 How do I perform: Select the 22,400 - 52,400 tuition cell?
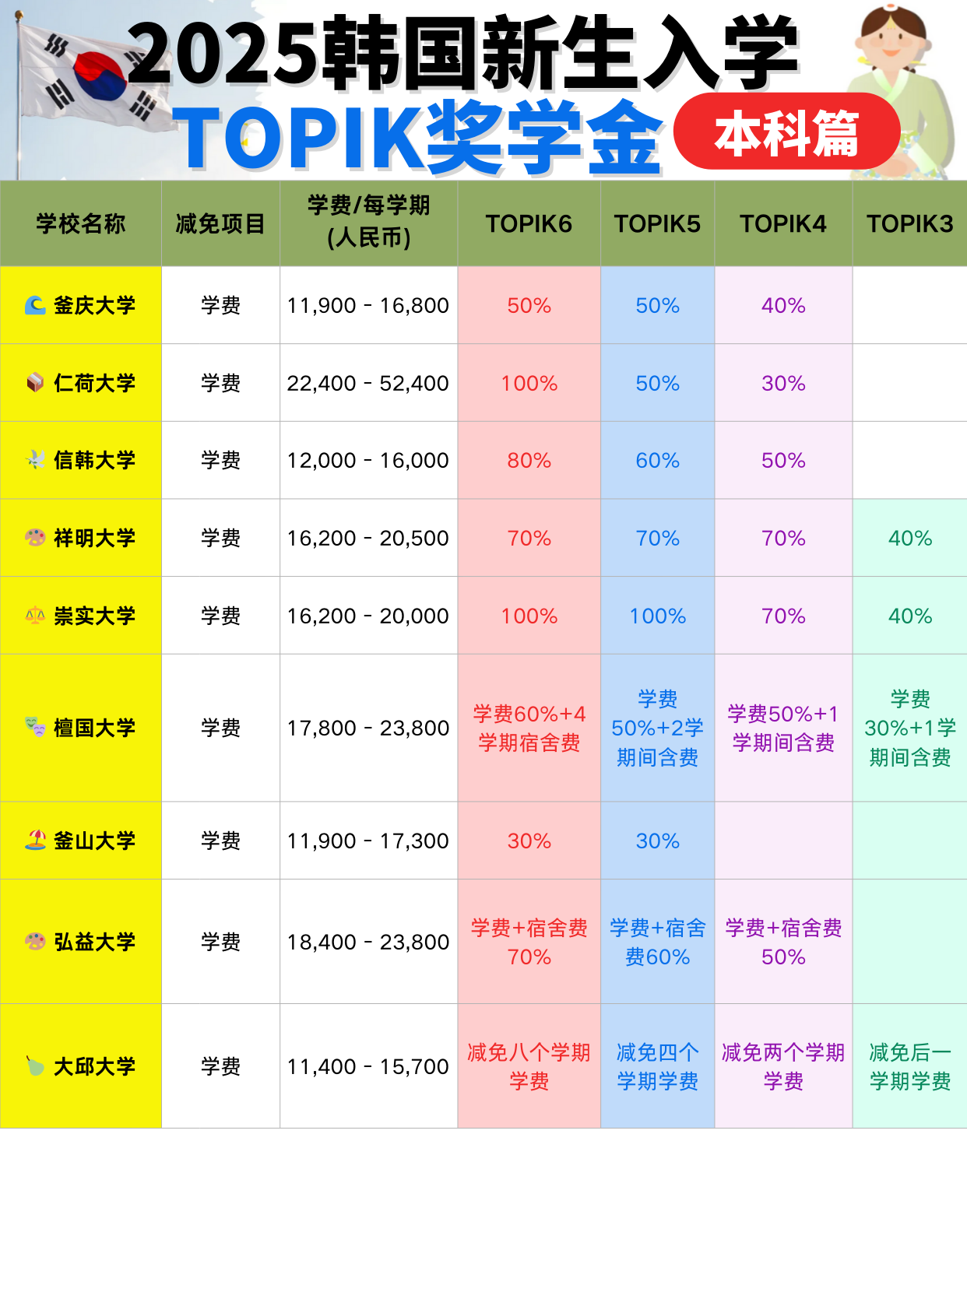[368, 383]
